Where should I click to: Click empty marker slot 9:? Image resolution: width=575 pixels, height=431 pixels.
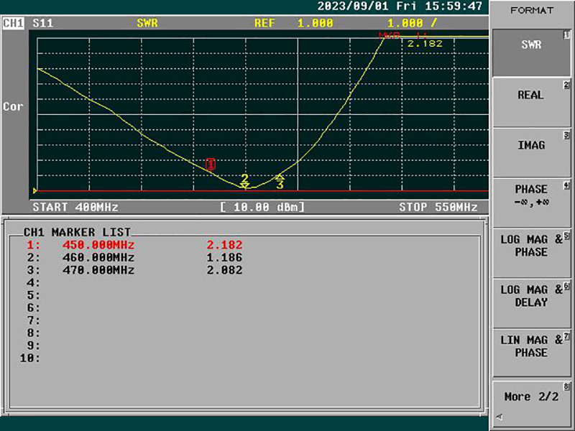point(33,346)
